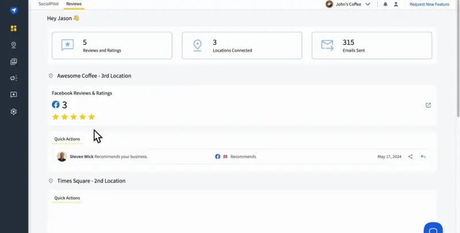Open the chat support bubble
This screenshot has height=233, width=460.
click(433, 228)
